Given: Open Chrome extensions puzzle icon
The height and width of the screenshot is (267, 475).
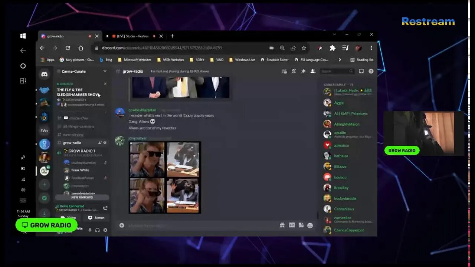Looking at the screenshot, I should [332, 48].
